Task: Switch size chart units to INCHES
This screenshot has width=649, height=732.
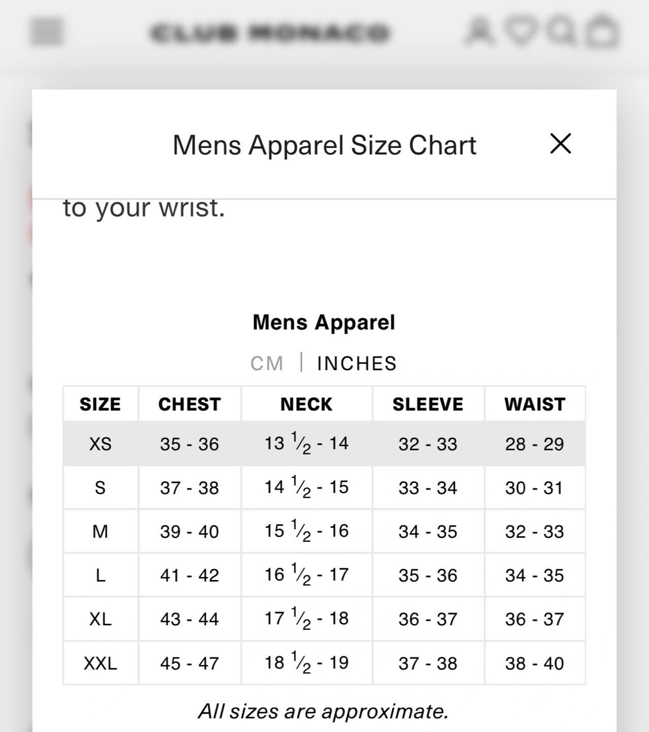Action: (357, 364)
